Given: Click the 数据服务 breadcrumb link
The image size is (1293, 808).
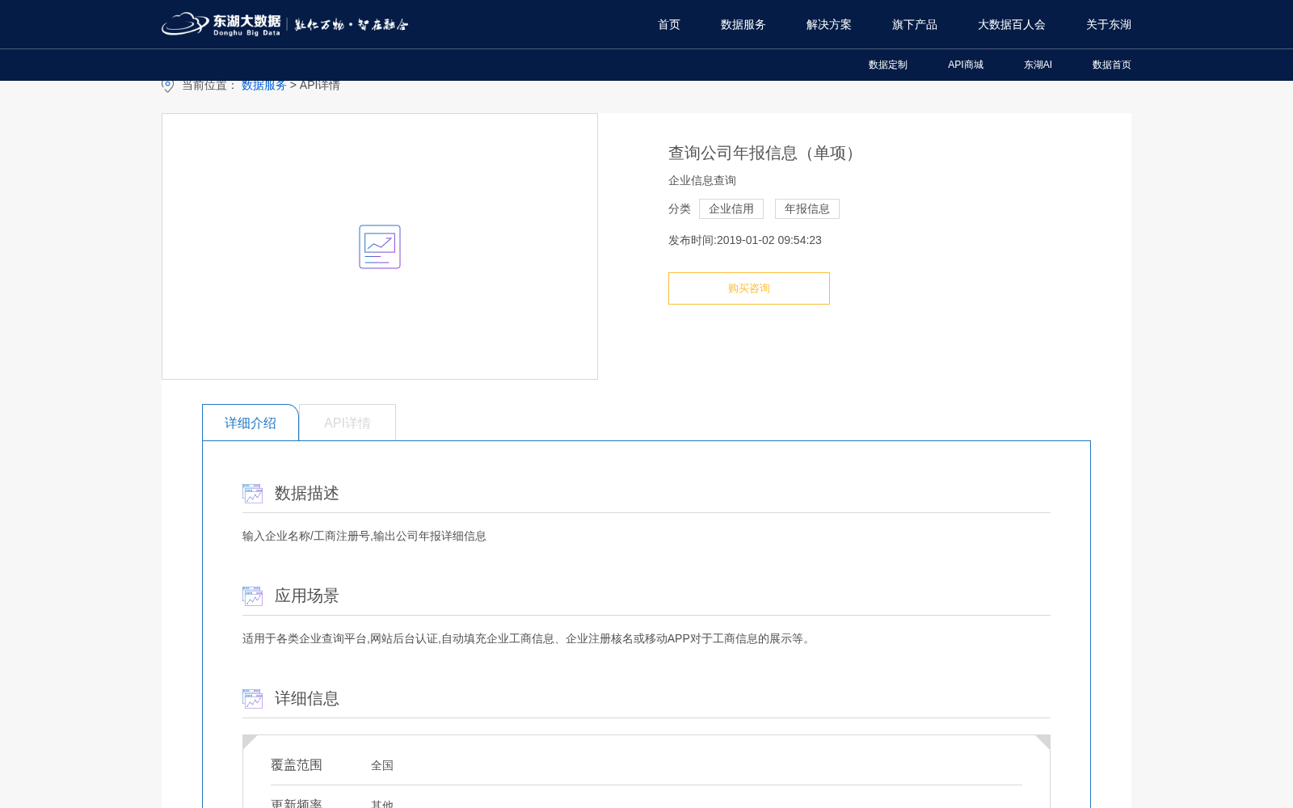Looking at the screenshot, I should [264, 85].
